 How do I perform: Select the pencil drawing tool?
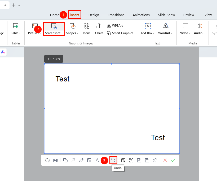81,160
